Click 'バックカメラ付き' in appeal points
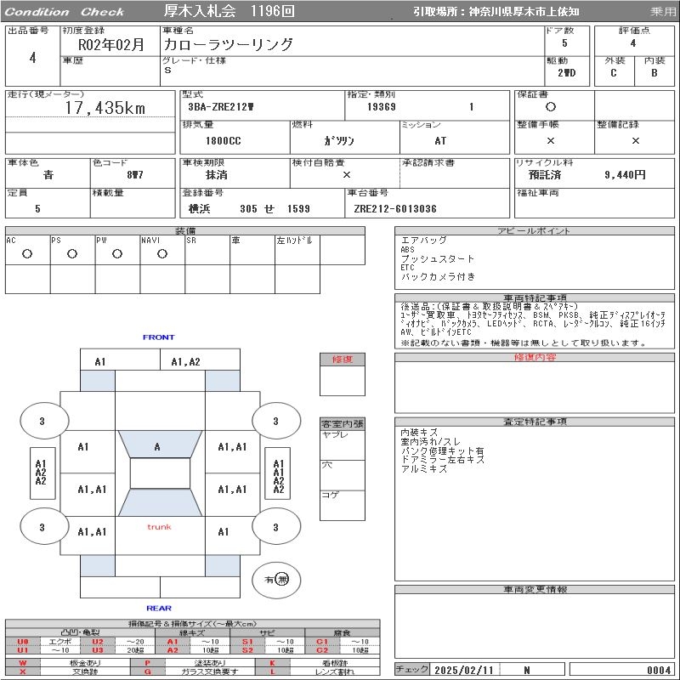This screenshot has height=680, width=680. tap(438, 277)
